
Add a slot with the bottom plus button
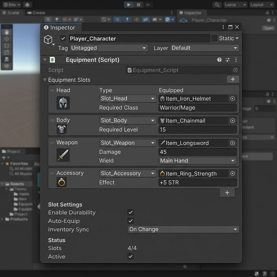coord(227,193)
